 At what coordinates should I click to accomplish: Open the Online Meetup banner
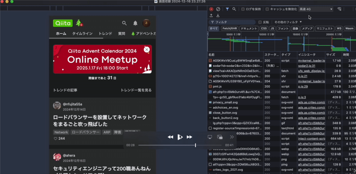click(103, 59)
